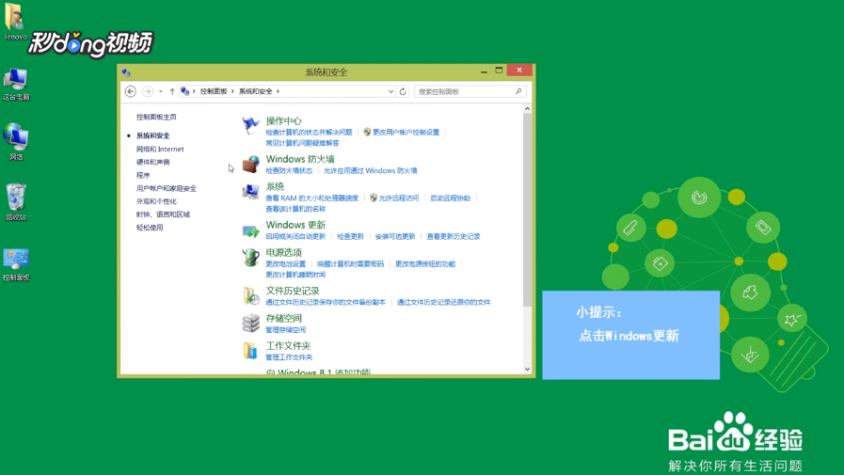Open the Windows 防火墙 heading link
The height and width of the screenshot is (475, 844).
coord(300,159)
